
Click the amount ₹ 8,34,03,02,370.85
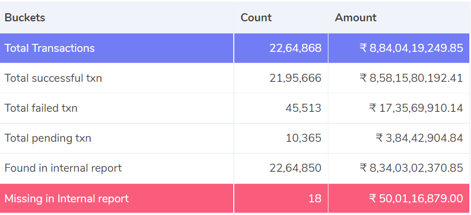pos(411,168)
